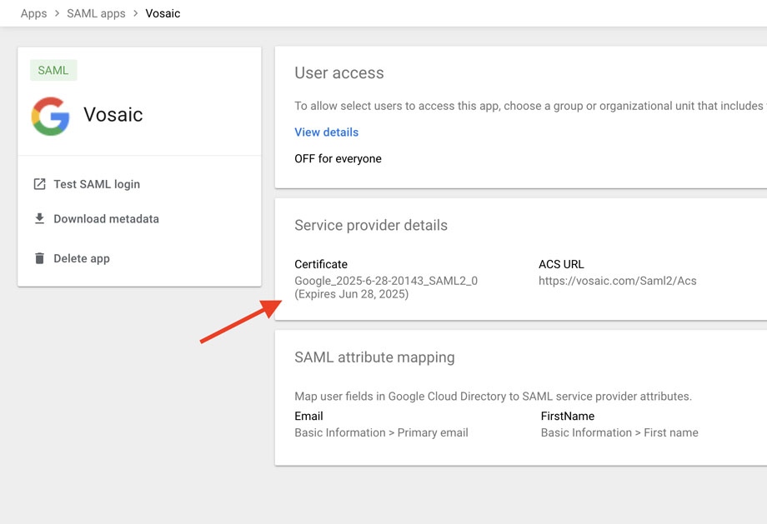Click Basic Information > First name mapping
Screen dimensions: 767x524
619,432
